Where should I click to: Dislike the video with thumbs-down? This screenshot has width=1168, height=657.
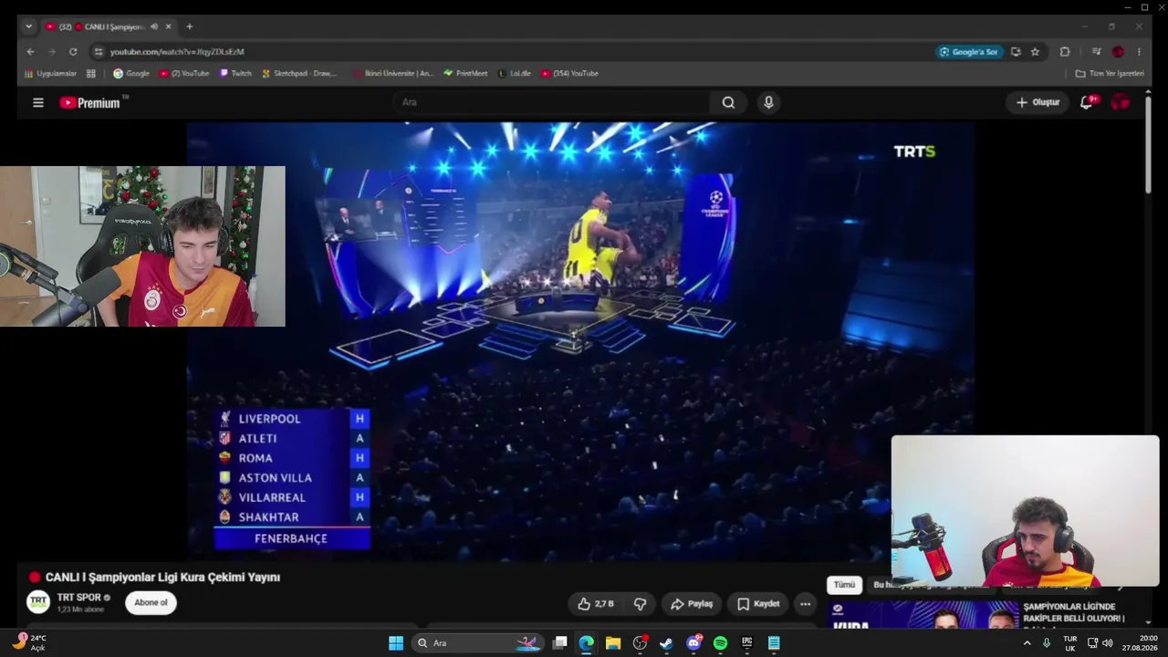pos(640,604)
